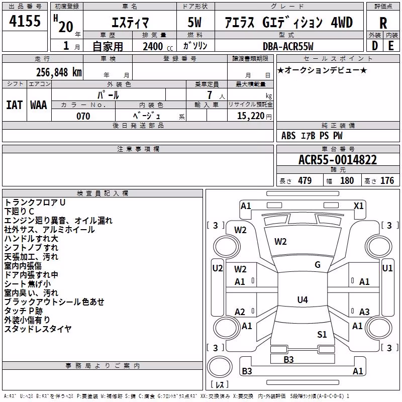This screenshot has width=402, height=402.
Task: Click the B3 mark on rear bumper corner
Action: (x=247, y=371)
